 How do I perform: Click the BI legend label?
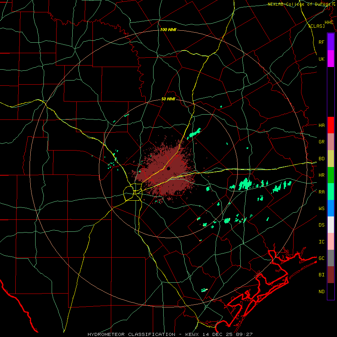pyautogui.click(x=322, y=275)
